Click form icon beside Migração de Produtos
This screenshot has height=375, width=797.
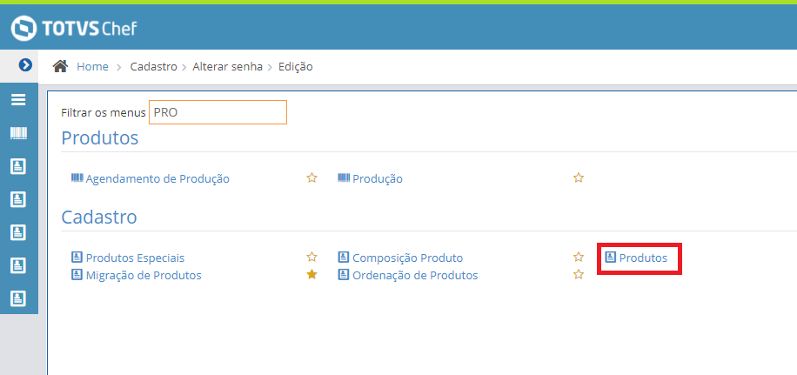pos(77,275)
